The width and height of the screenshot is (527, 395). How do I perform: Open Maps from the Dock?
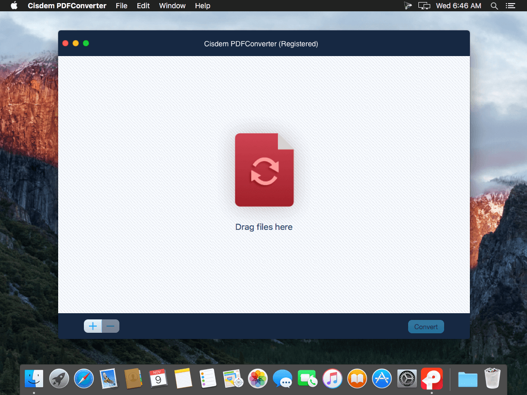pos(233,379)
